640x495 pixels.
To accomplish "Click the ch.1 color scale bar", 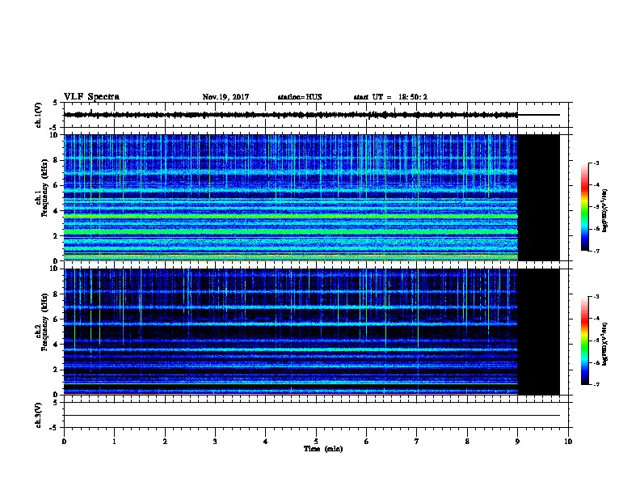I will 584,207.
